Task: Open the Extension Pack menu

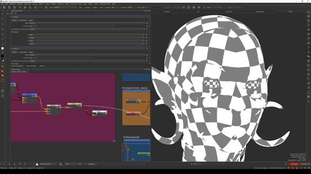Action: pyautogui.click(x=105, y=4)
